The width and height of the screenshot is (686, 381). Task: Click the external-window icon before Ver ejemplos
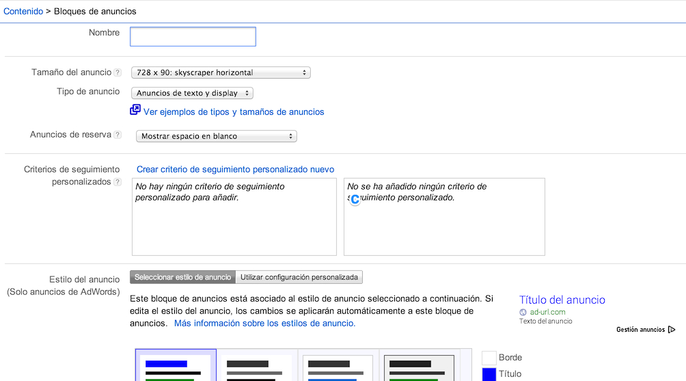click(135, 110)
